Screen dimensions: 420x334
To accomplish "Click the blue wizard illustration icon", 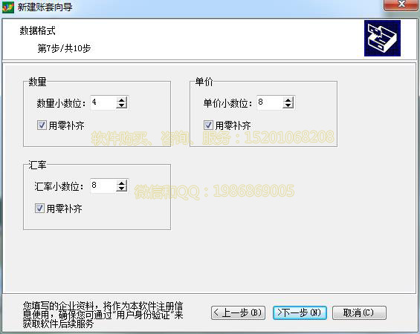I will [x=382, y=38].
